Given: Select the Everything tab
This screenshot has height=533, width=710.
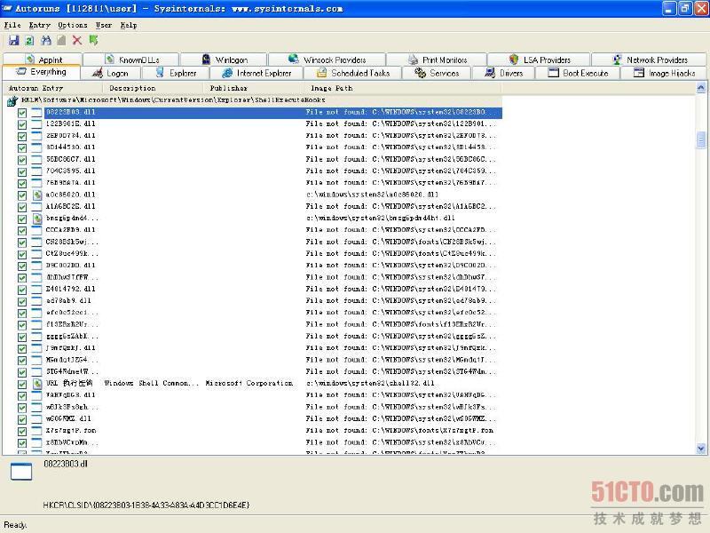Looking at the screenshot, I should click(x=41, y=72).
